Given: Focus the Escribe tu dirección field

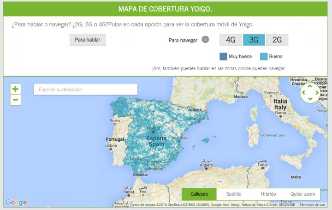Looking at the screenshot, I should pyautogui.click(x=86, y=90).
